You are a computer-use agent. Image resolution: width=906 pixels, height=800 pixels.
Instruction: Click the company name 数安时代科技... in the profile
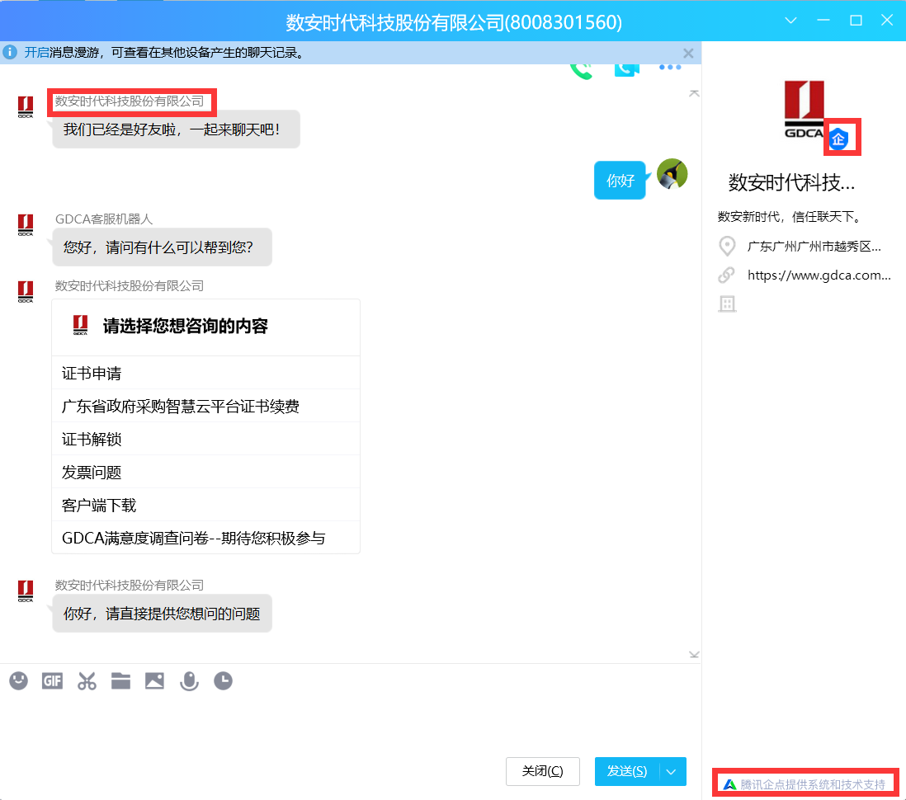(x=791, y=182)
